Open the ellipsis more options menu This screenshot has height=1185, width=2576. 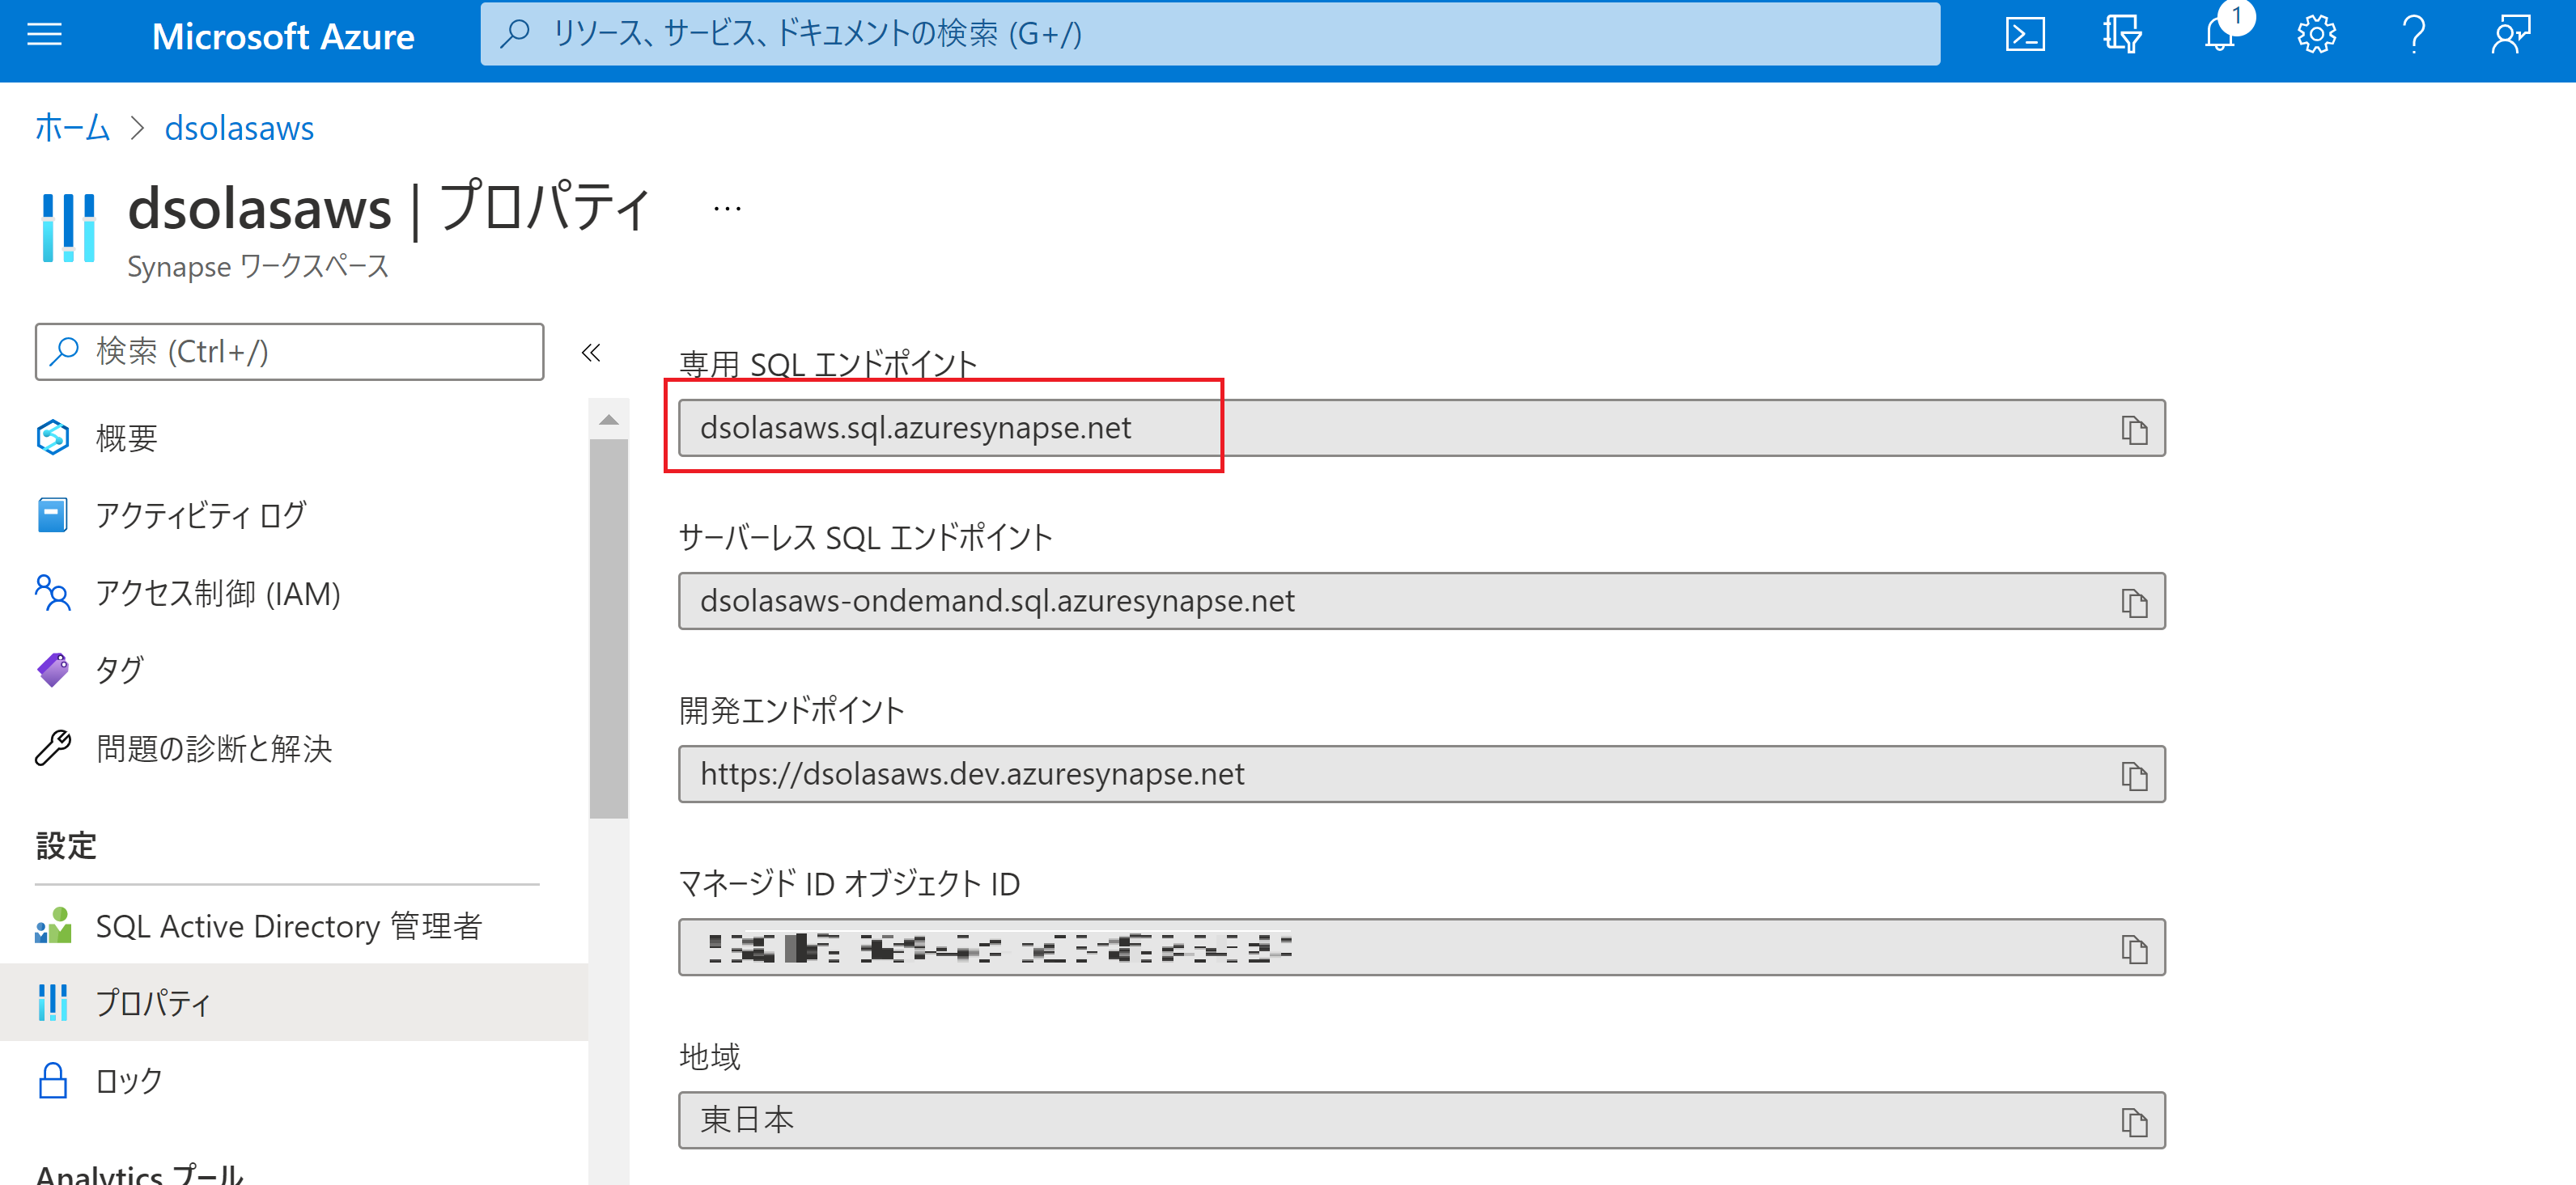(727, 209)
